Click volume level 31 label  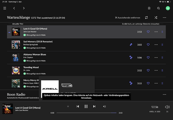[167, 112]
